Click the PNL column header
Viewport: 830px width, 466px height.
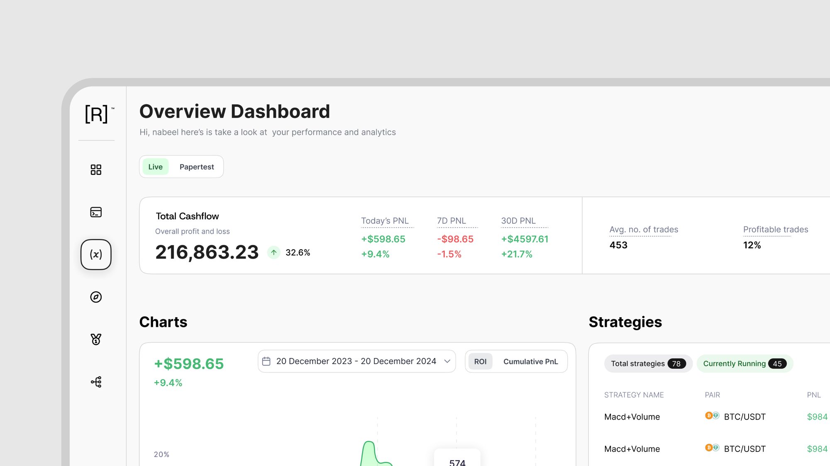click(x=814, y=395)
